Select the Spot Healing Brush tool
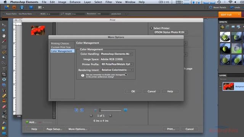This screenshot has width=244, height=137. point(4,96)
